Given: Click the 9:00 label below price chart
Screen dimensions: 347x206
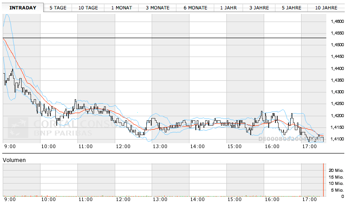Looking at the screenshot, I should click(9, 146).
